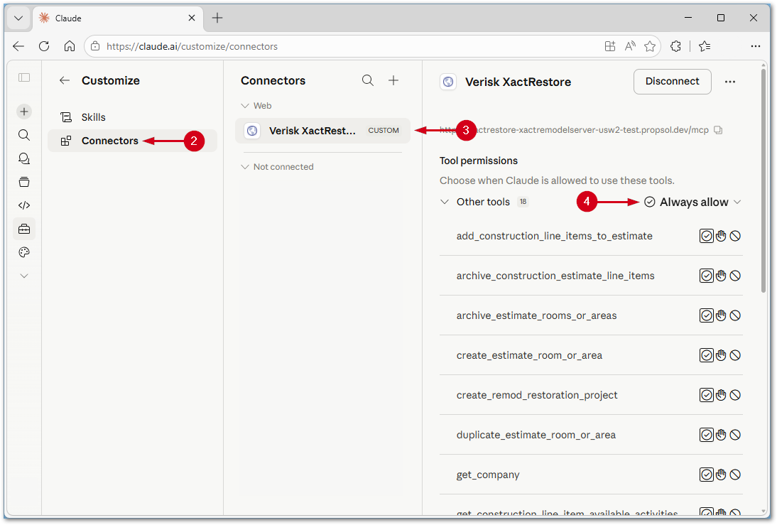Open Skills in Customize menu
Screen dimensions: 777x525
(132, 117)
